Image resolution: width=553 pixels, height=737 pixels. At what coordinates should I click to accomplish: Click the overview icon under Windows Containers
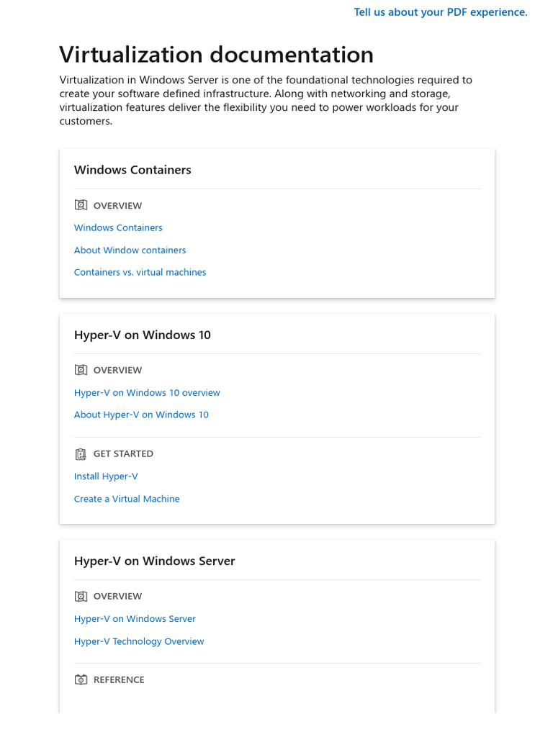click(x=81, y=205)
